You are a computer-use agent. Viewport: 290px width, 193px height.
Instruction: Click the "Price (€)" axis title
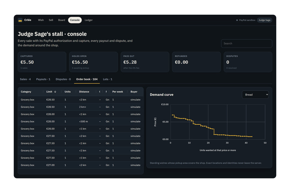point(155,122)
